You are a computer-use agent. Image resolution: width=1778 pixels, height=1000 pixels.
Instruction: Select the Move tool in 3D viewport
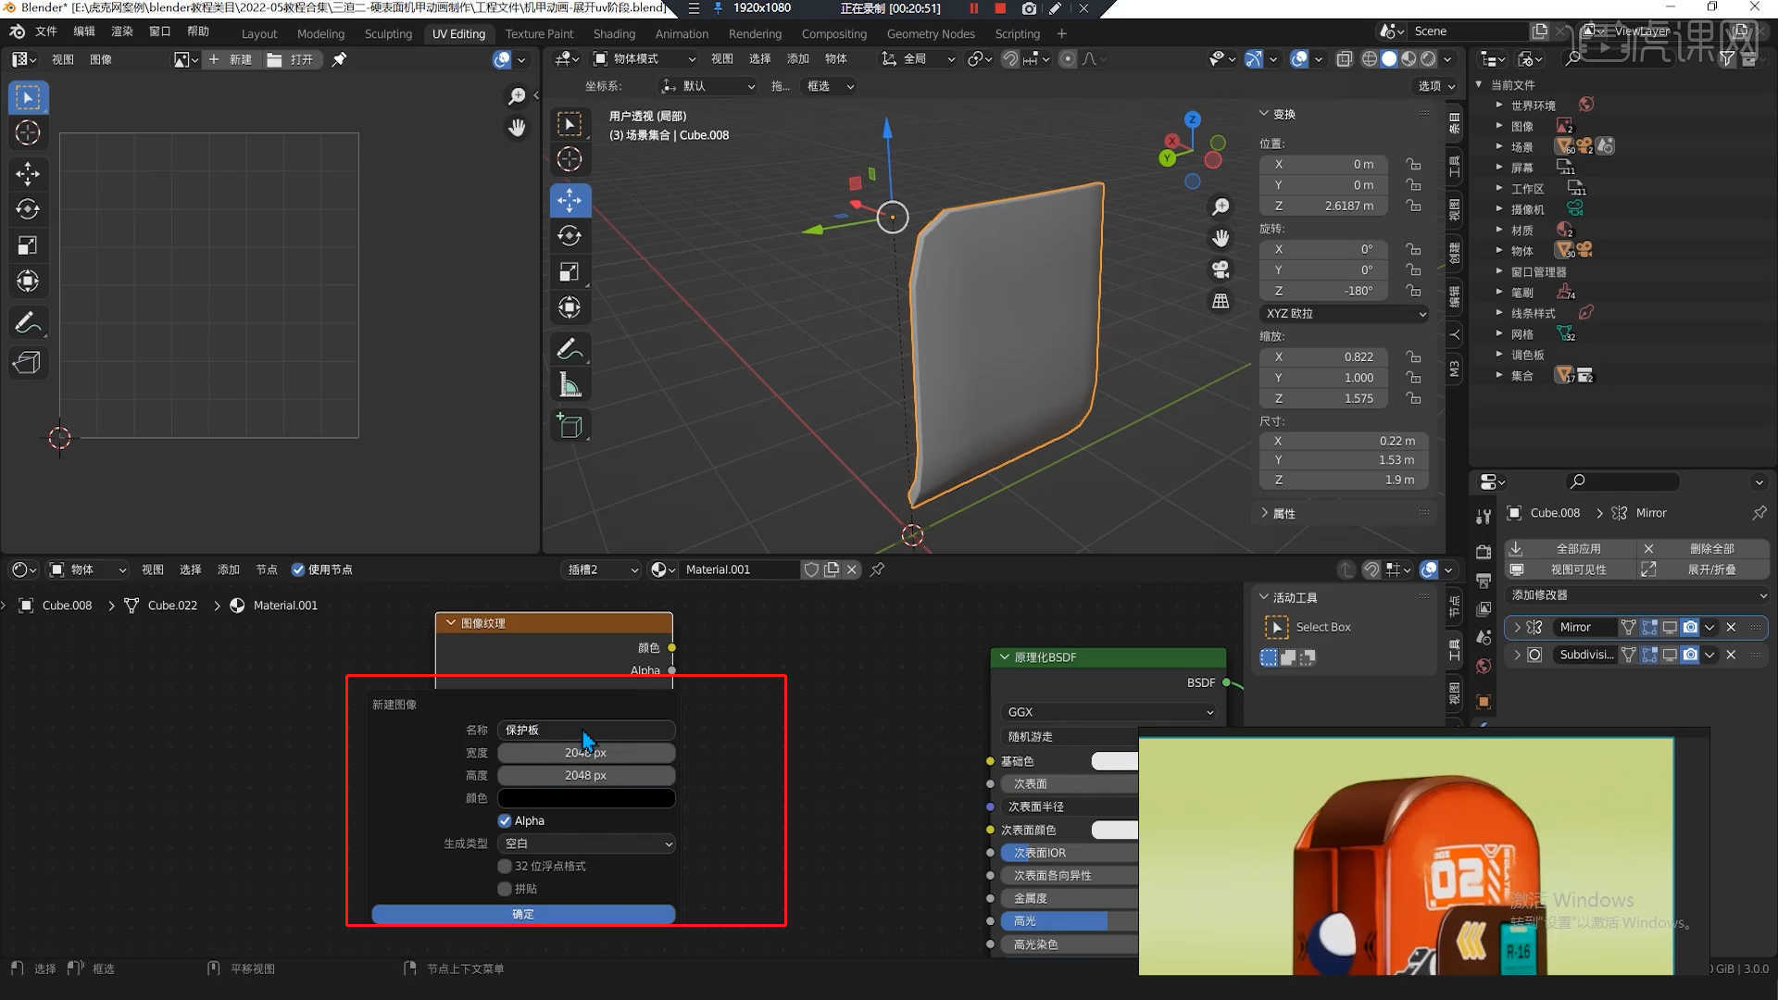coord(570,200)
